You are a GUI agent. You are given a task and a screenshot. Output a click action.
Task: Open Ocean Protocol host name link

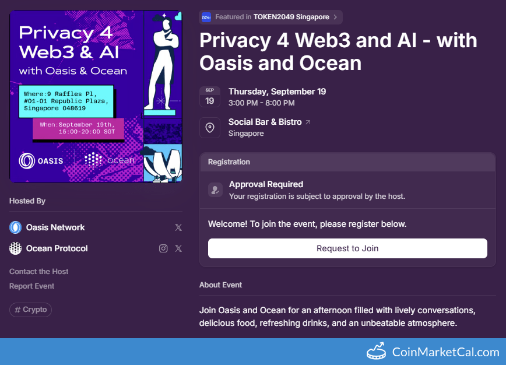(57, 248)
